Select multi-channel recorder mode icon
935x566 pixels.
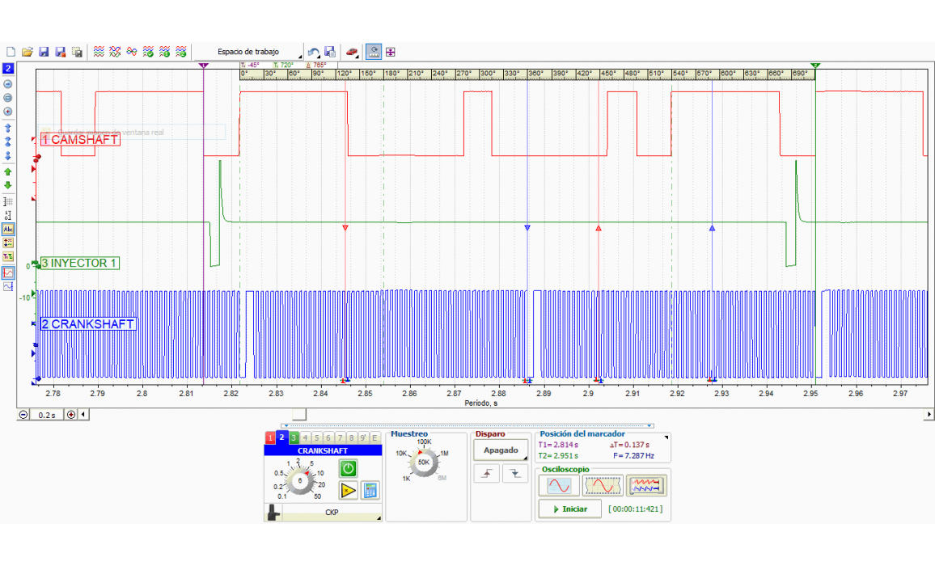click(x=647, y=485)
